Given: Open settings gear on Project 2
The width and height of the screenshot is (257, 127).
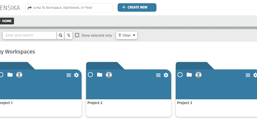Looking at the screenshot, I should (166, 75).
